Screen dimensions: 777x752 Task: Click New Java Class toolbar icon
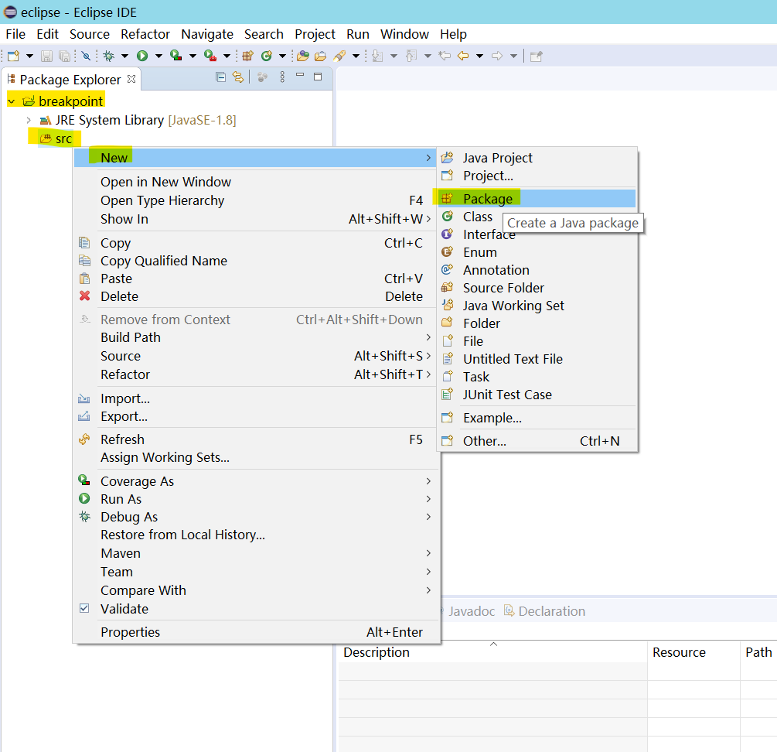pyautogui.click(x=267, y=56)
